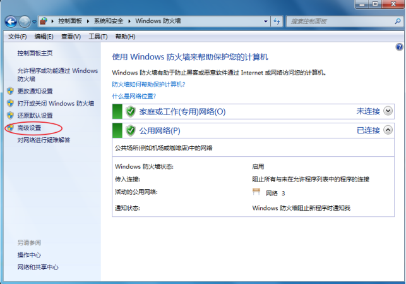406x284 pixels.
Task: Open the 工具(T) menu
Action: [x=98, y=37]
